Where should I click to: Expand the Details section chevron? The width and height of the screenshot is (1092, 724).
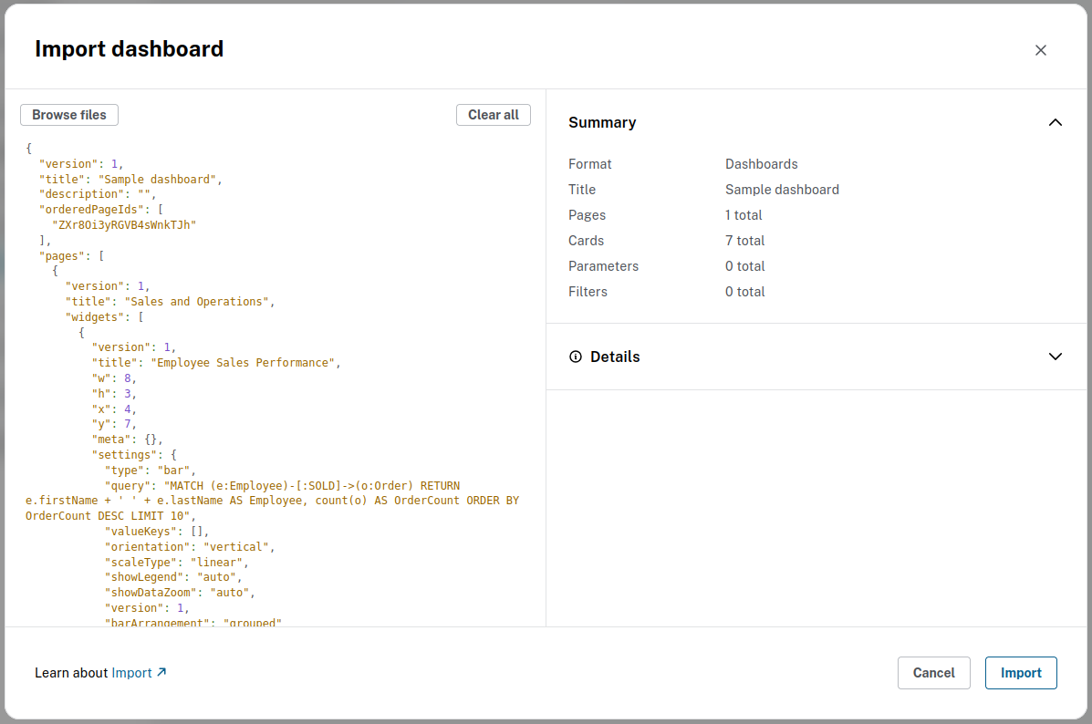(1055, 357)
